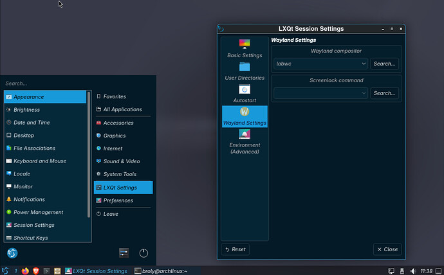The height and width of the screenshot is (275, 444).
Task: Open Shortcut Keys entry
Action: 45,238
